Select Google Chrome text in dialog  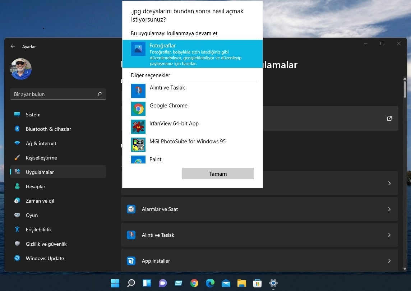168,105
